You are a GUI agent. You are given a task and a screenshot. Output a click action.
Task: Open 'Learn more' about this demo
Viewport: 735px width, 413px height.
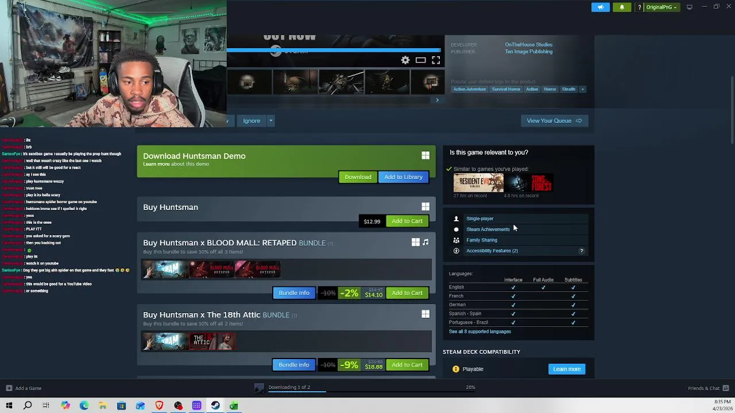(x=156, y=164)
